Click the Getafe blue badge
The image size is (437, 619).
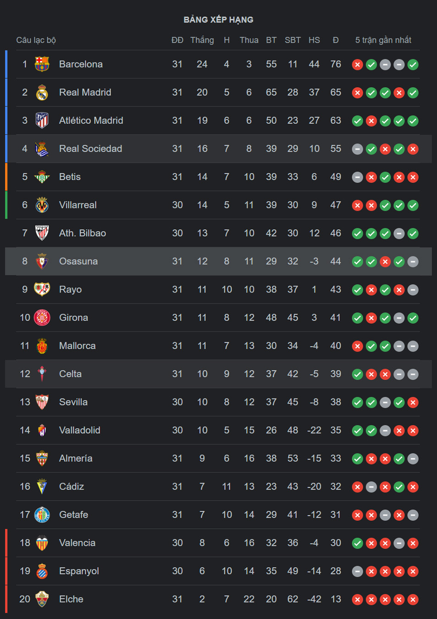click(x=42, y=515)
